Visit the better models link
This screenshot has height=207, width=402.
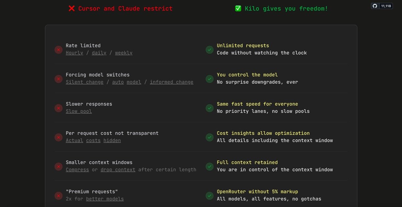click(105, 198)
